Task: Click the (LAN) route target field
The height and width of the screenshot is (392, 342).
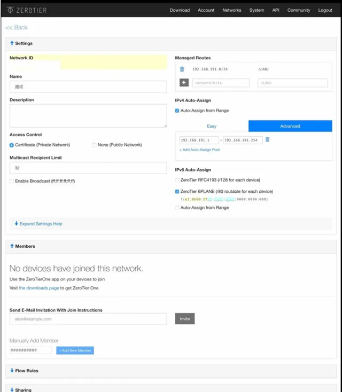Action: (x=293, y=83)
